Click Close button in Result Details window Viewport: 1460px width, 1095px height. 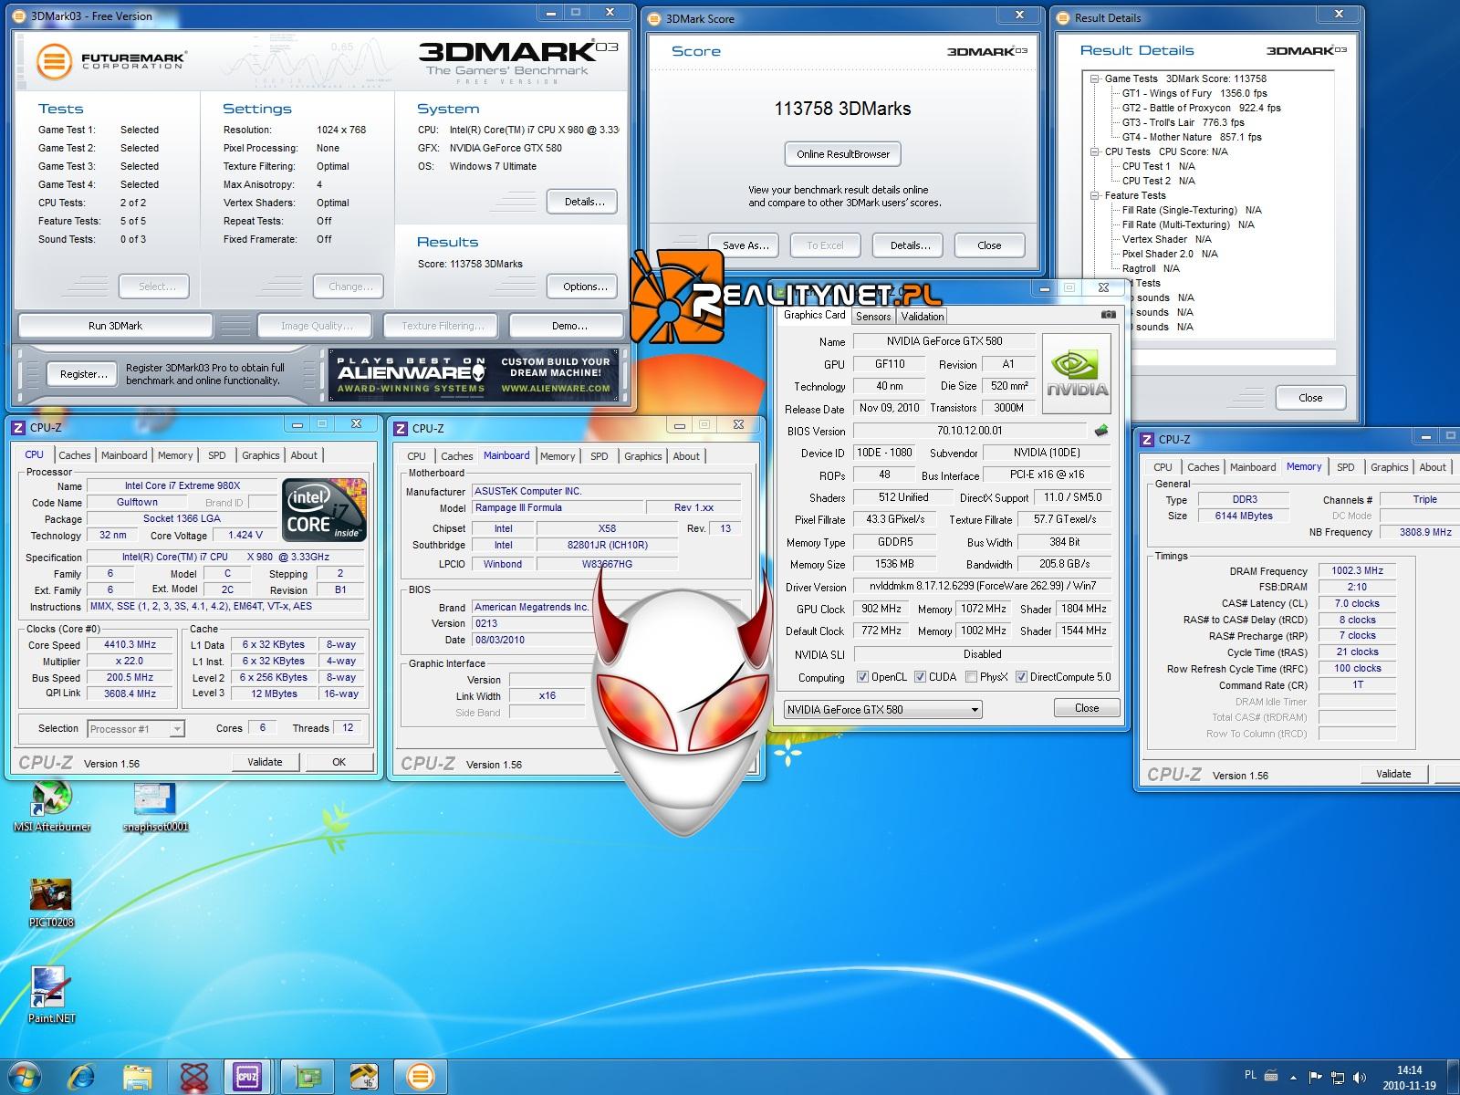point(1310,398)
